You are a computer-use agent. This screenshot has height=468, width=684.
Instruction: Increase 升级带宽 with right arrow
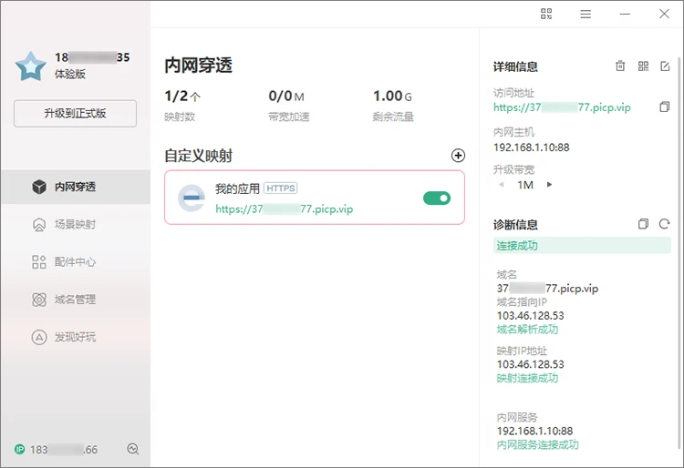(x=549, y=185)
